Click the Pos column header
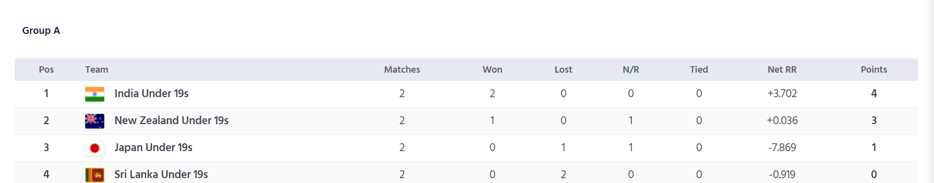The width and height of the screenshot is (934, 183). [46, 70]
